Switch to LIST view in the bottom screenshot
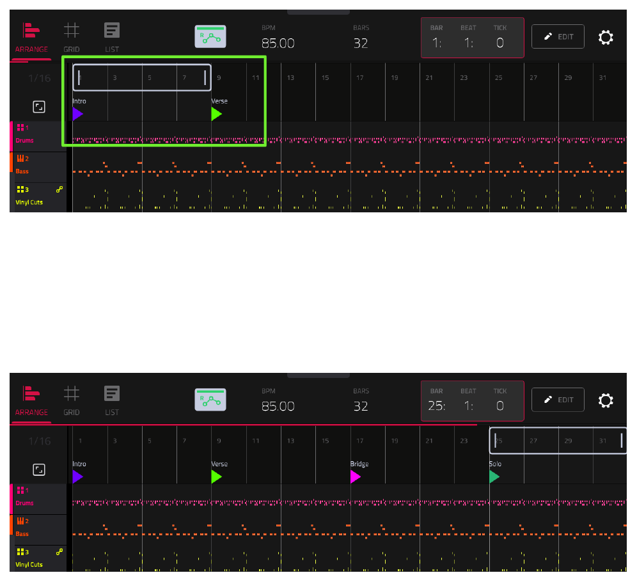 [112, 401]
